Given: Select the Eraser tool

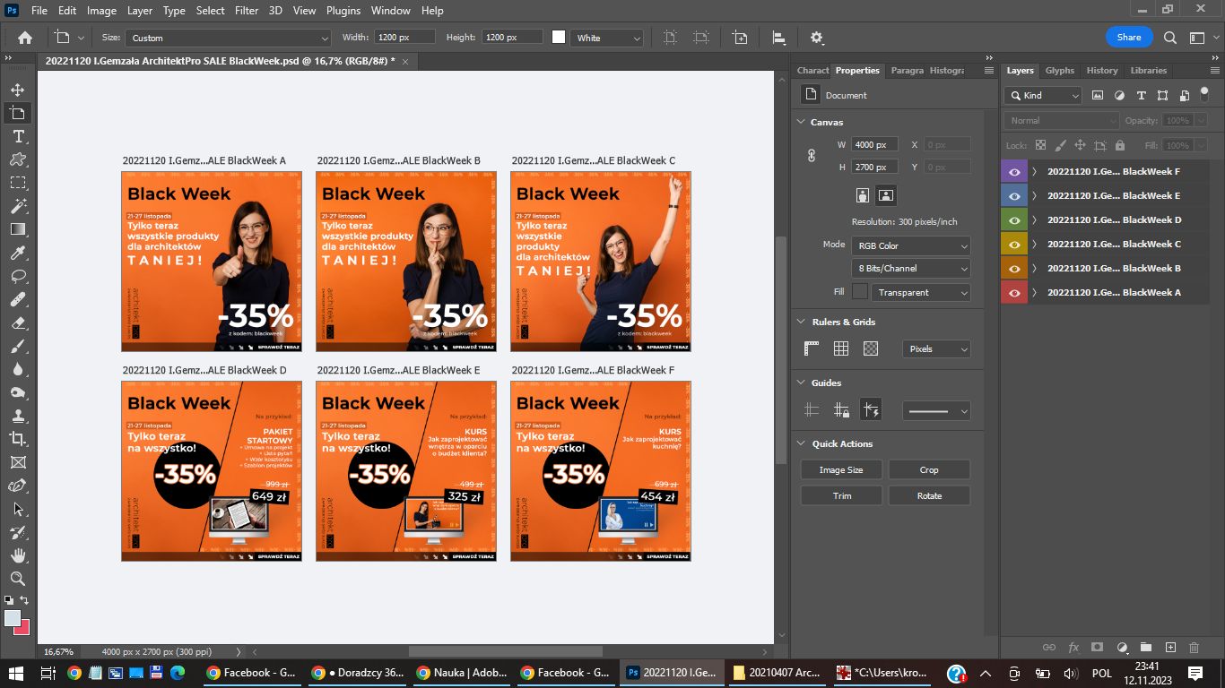Looking at the screenshot, I should 17,322.
